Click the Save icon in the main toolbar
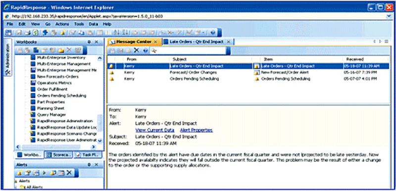The width and height of the screenshot is (396, 191). coord(19,33)
